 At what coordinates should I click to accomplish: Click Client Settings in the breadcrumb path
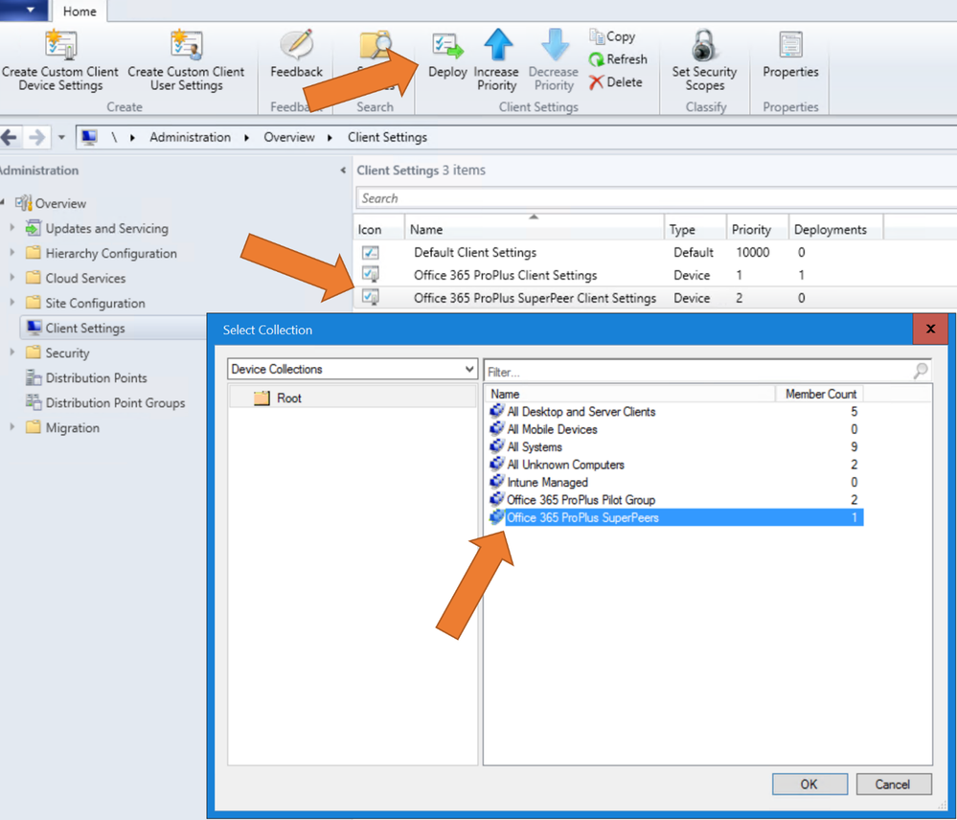click(388, 137)
